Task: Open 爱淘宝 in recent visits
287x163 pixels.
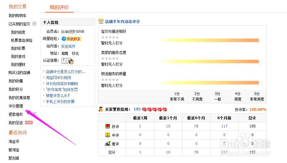Action: point(14,150)
